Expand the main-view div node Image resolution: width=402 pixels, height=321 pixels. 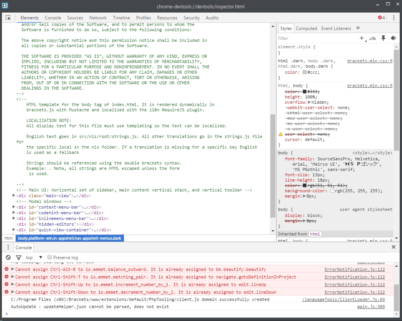(x=14, y=196)
